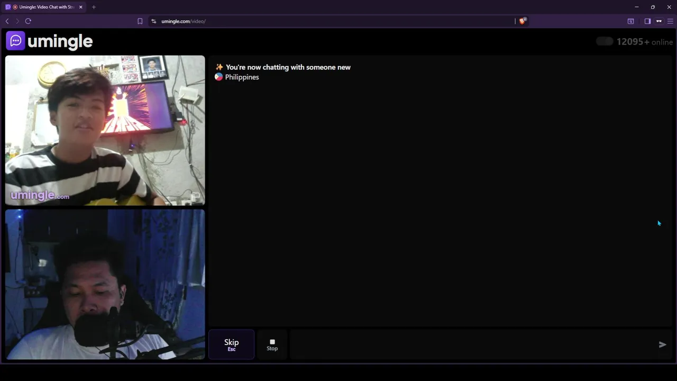Viewport: 677px width, 381px height.
Task: Click the Philippines country label
Action: 242,77
